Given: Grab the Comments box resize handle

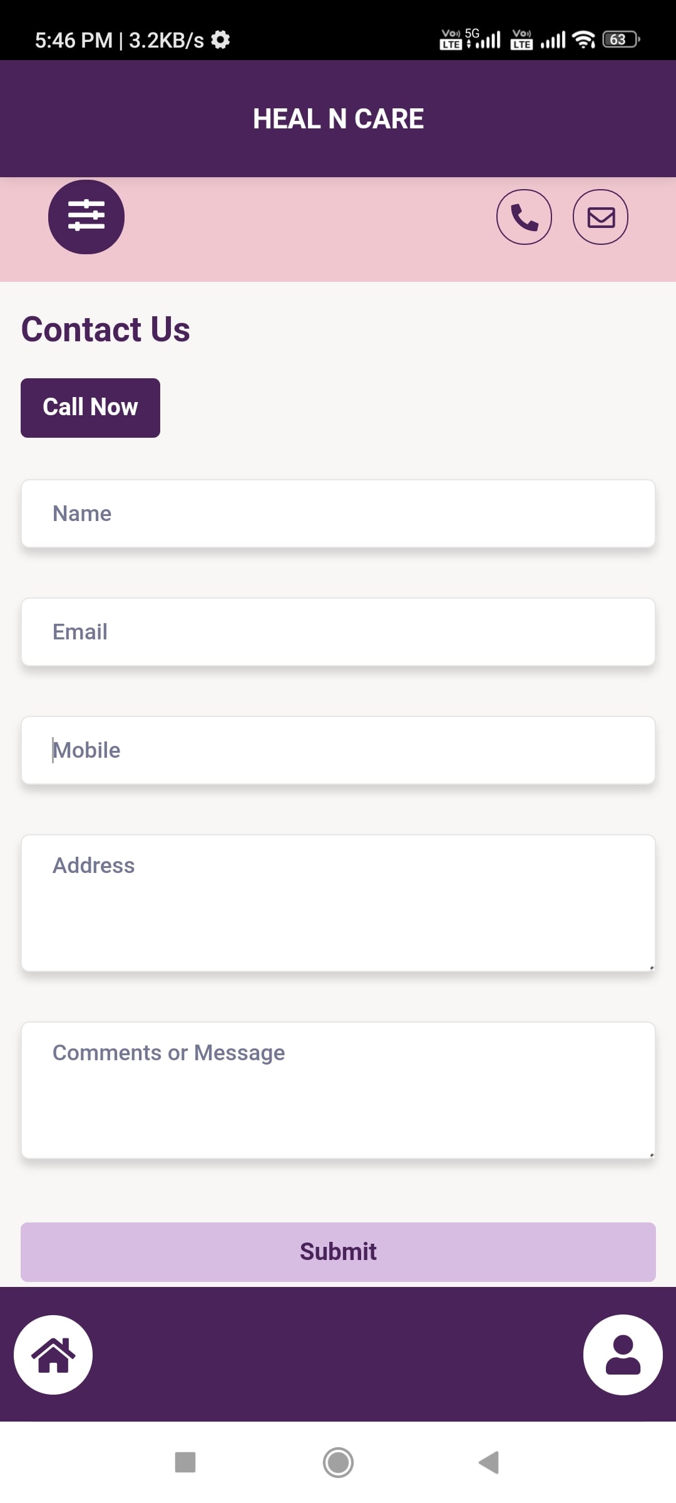Looking at the screenshot, I should pyautogui.click(x=651, y=1155).
